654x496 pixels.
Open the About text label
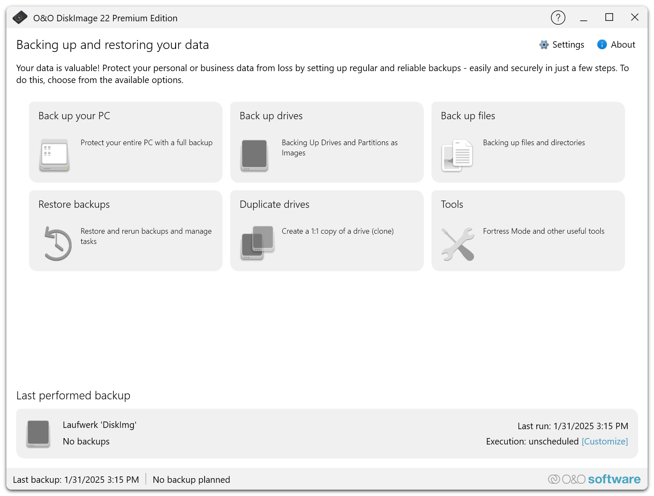point(622,45)
